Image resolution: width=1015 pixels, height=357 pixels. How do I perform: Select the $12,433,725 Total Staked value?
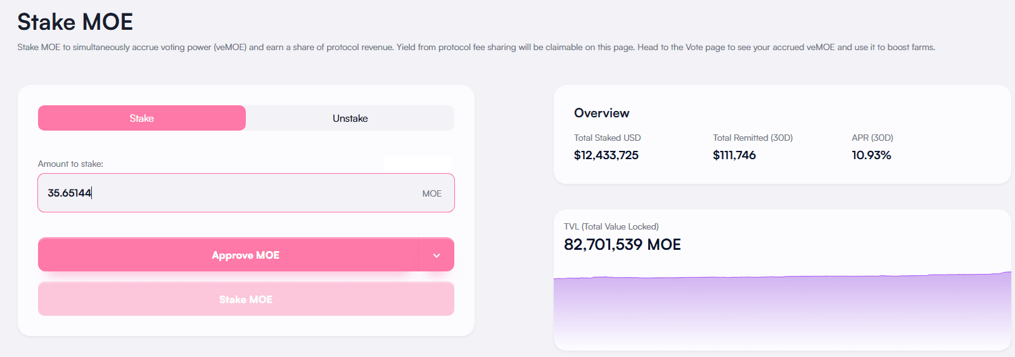(606, 155)
